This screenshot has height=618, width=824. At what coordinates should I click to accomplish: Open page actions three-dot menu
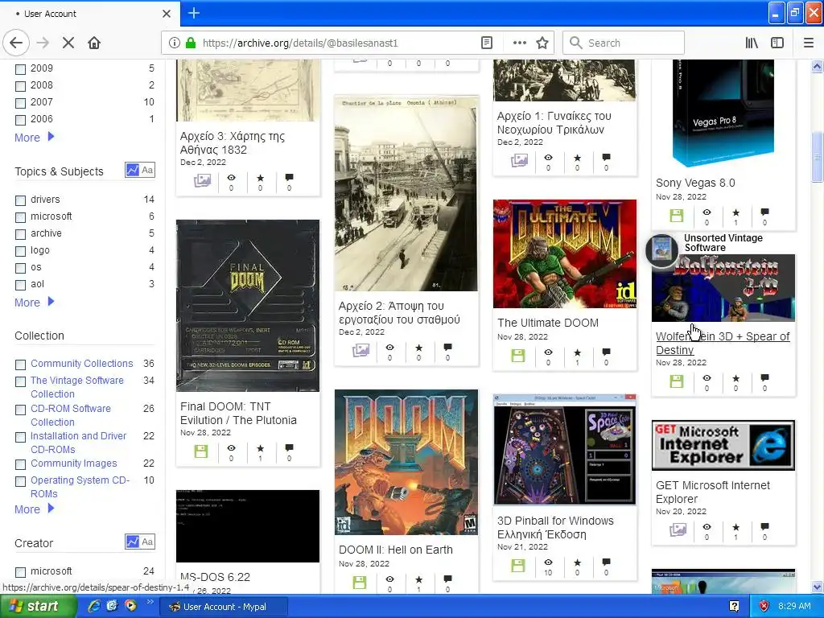tap(519, 43)
